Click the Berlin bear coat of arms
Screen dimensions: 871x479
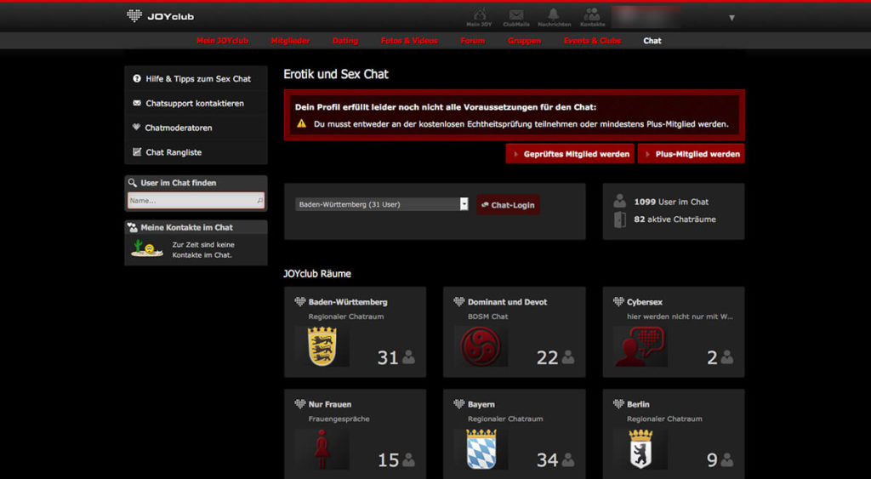(x=640, y=449)
